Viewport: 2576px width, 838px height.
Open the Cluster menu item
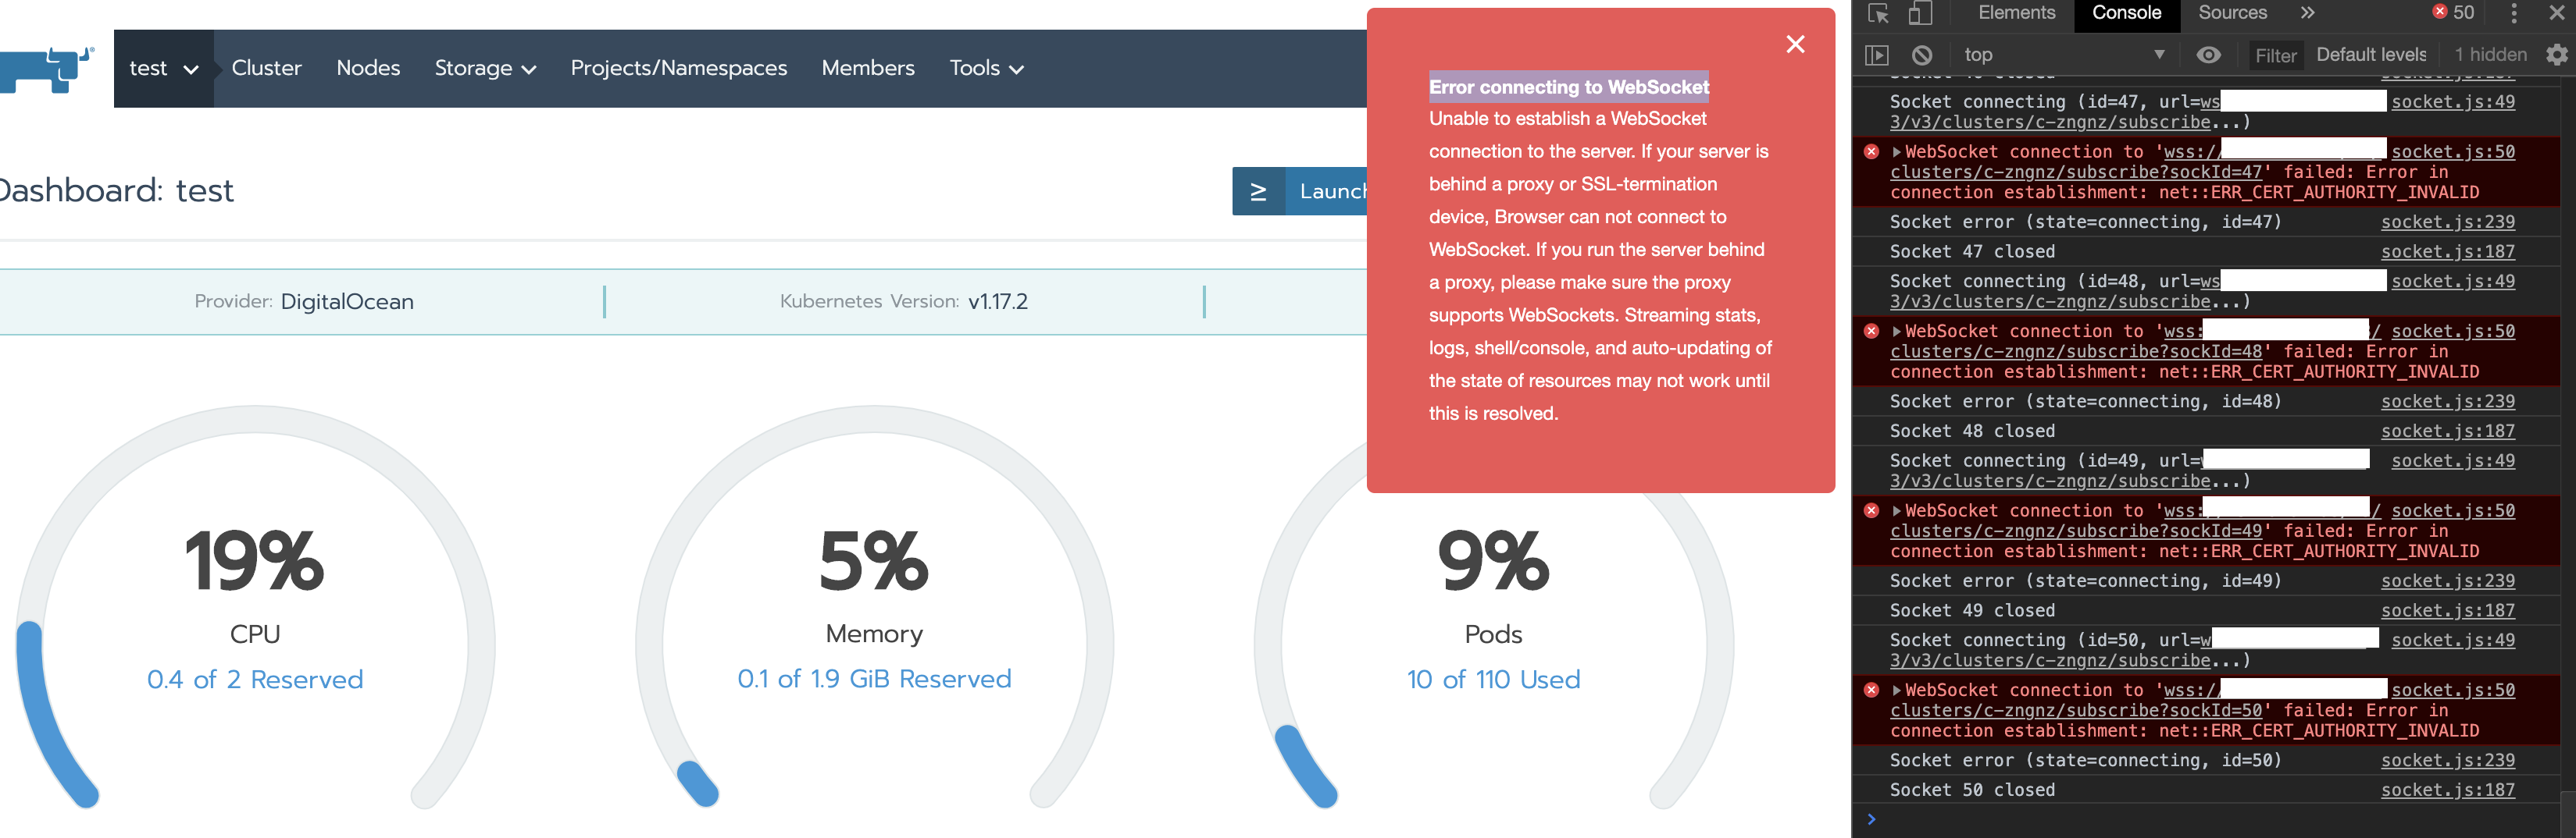266,68
